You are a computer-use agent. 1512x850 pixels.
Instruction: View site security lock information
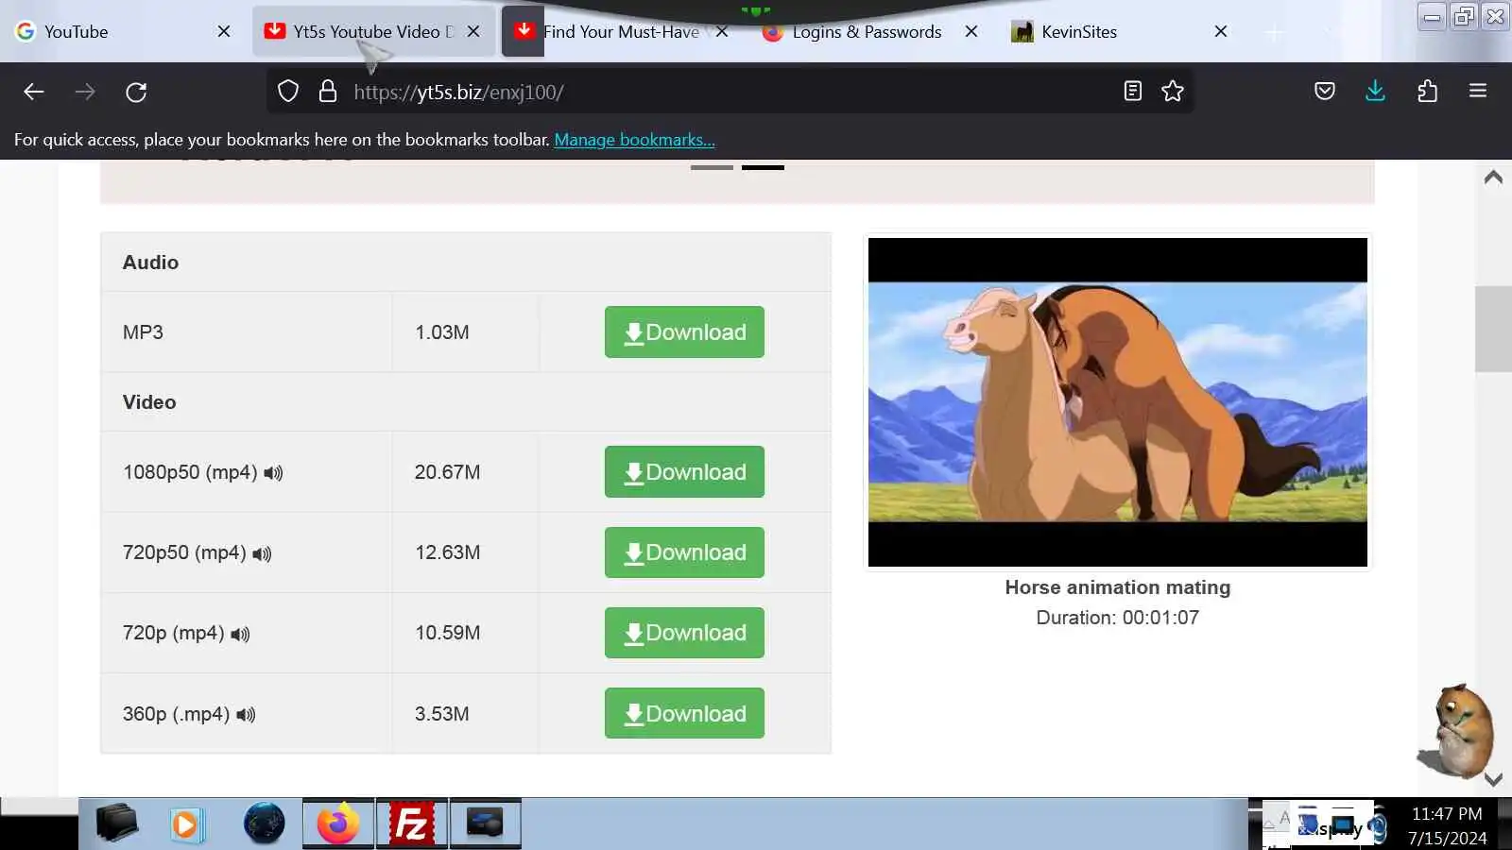[x=328, y=92]
